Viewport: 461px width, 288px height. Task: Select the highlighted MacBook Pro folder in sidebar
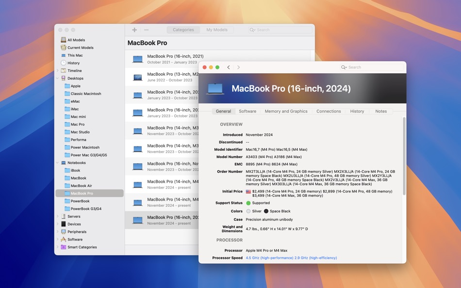(89, 193)
